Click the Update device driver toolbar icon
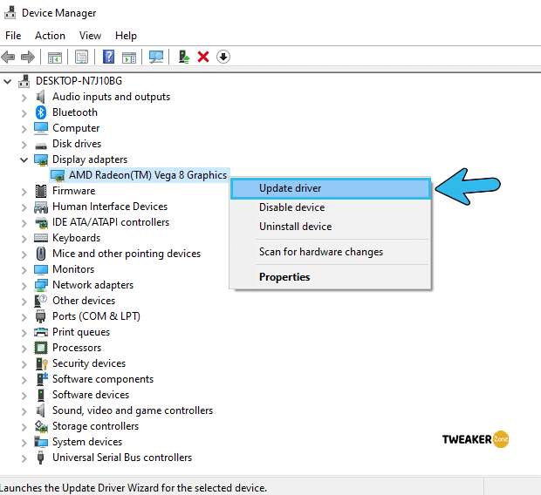The image size is (541, 495). click(x=183, y=57)
